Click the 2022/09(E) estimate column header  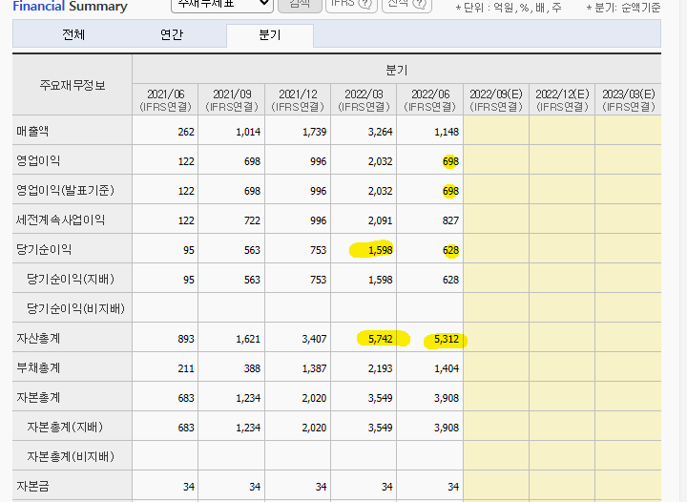495,99
